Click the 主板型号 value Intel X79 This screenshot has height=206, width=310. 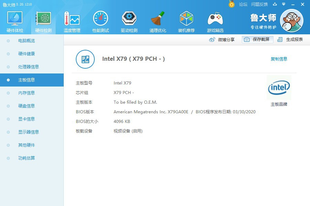click(x=122, y=83)
